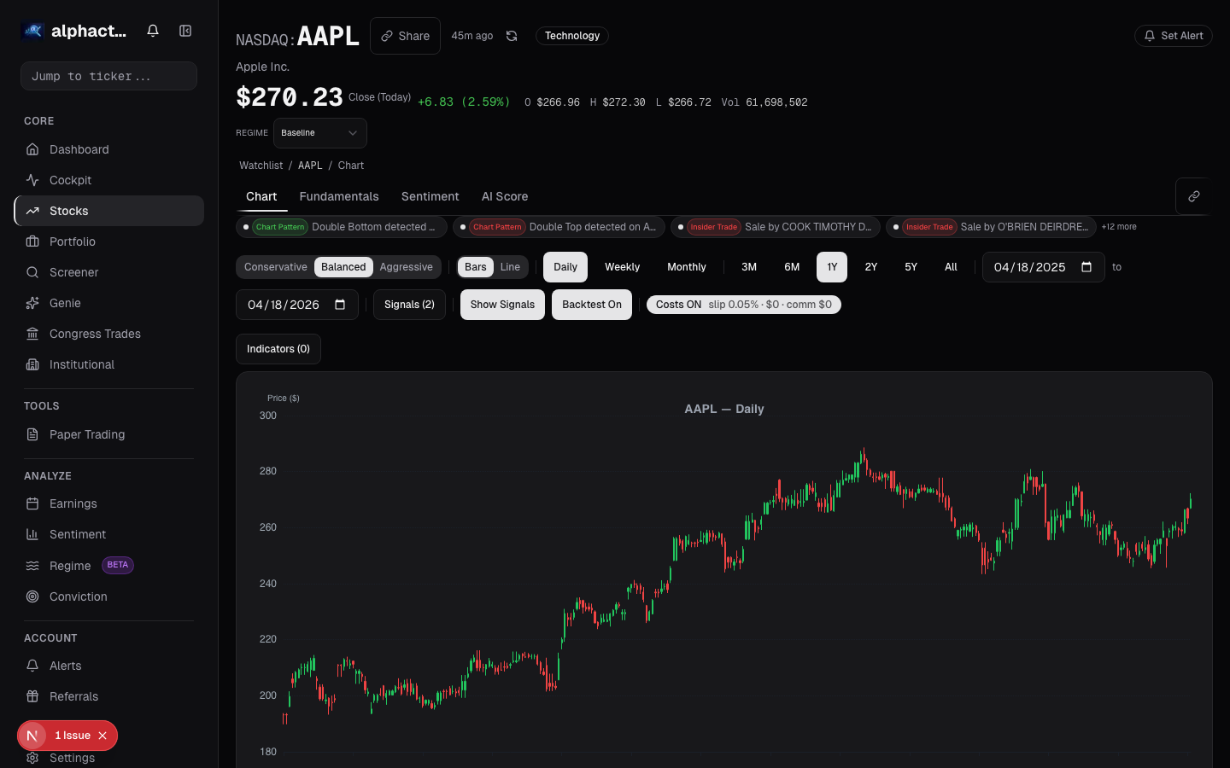Open Paper Trading under Tools

click(x=85, y=434)
